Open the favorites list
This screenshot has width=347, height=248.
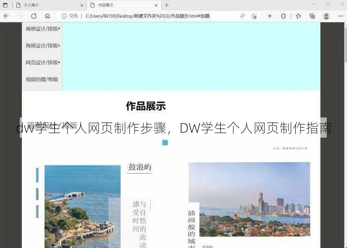tap(298, 16)
